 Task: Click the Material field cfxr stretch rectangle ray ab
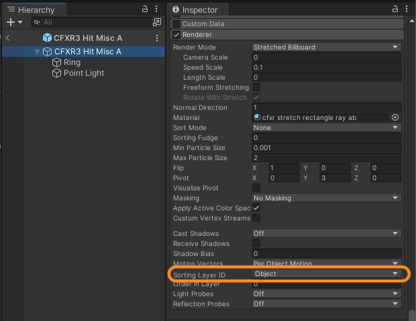pyautogui.click(x=321, y=117)
